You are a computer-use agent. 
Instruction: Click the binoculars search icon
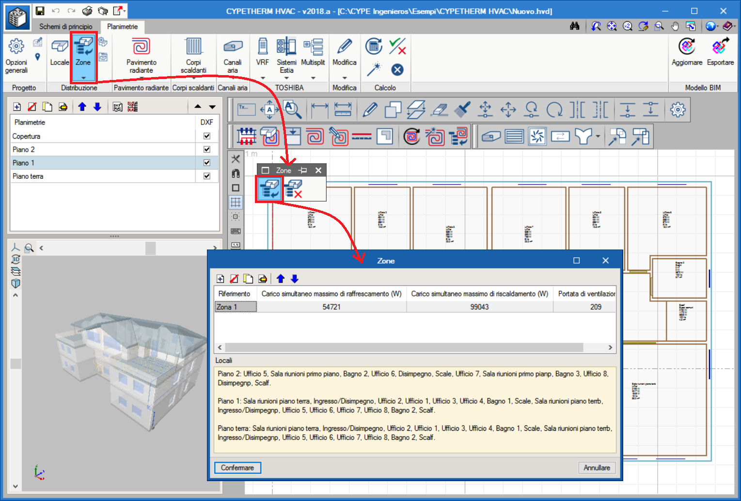[x=575, y=26]
